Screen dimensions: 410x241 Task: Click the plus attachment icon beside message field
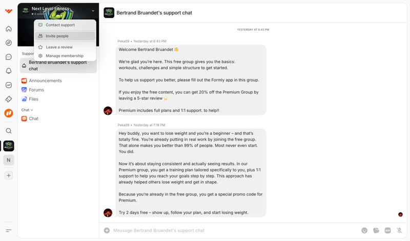tap(107, 231)
